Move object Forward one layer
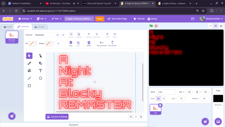The height and width of the screenshot is (127, 225). [x=89, y=35]
